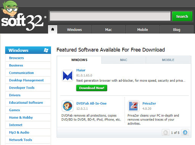Image resolution: width=195 pixels, height=145 pixels.
Task: Click the PrivaZer app icon
Action: tap(134, 106)
